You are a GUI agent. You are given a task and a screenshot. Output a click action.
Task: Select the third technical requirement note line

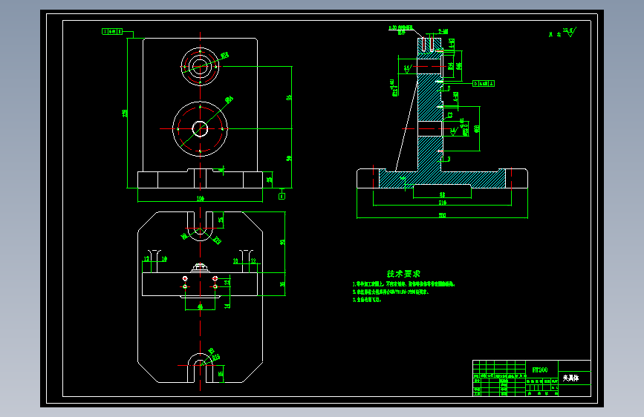[x=367, y=300]
